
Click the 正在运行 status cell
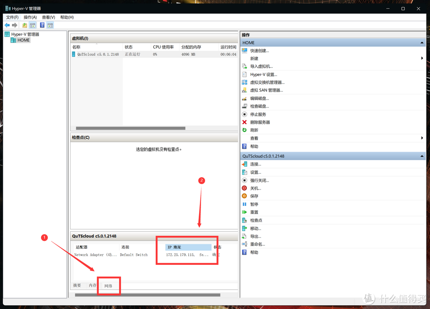click(133, 54)
